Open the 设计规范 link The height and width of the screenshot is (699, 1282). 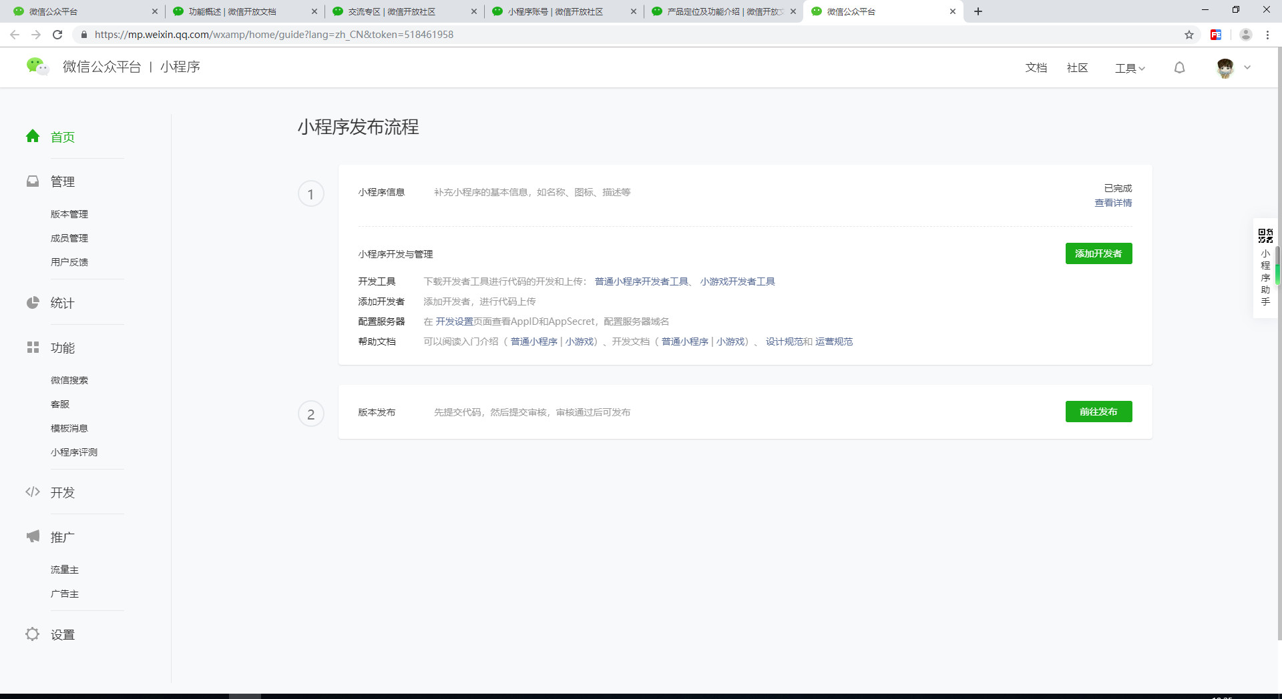(x=784, y=341)
